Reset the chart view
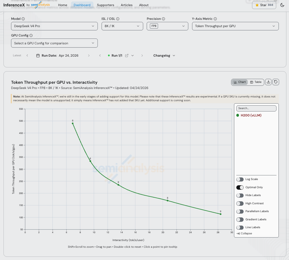 (x=276, y=82)
